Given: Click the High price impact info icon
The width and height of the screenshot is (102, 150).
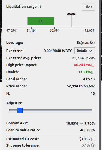Looking at the screenshot, I should 93,65.
